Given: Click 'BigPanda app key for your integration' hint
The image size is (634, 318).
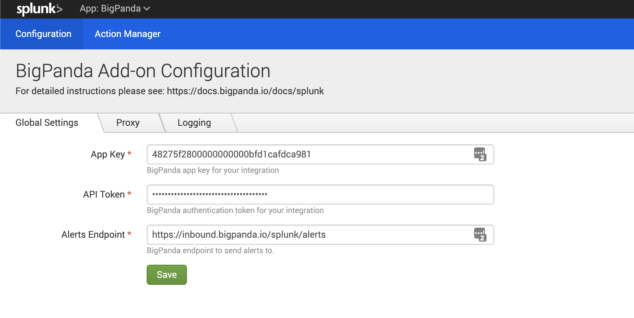Looking at the screenshot, I should (x=213, y=170).
